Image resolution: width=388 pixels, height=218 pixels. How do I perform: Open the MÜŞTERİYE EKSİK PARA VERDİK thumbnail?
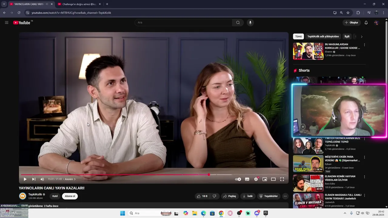308,163
